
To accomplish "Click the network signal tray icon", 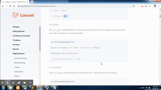I will pyautogui.click(x=141, y=88).
